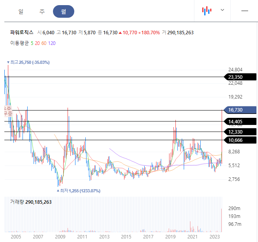Click the 2017 label on time axis
Viewport: 258px width, 242px height.
coord(148,237)
